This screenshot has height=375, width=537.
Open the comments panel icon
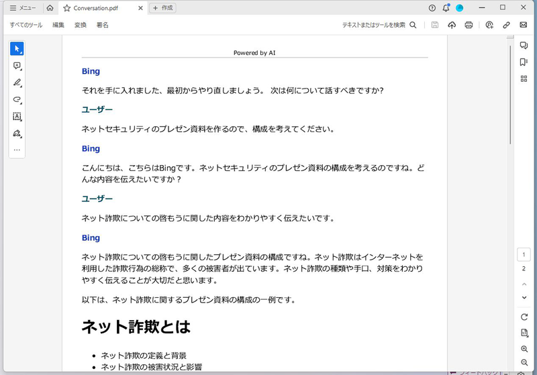524,46
